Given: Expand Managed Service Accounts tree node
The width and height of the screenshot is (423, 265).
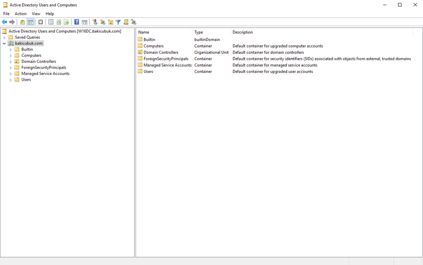Looking at the screenshot, I should click(10, 74).
